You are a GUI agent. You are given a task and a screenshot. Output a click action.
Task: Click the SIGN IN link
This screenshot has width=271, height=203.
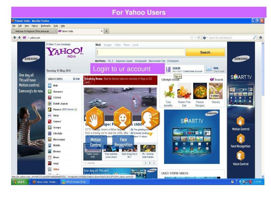[x=176, y=68]
